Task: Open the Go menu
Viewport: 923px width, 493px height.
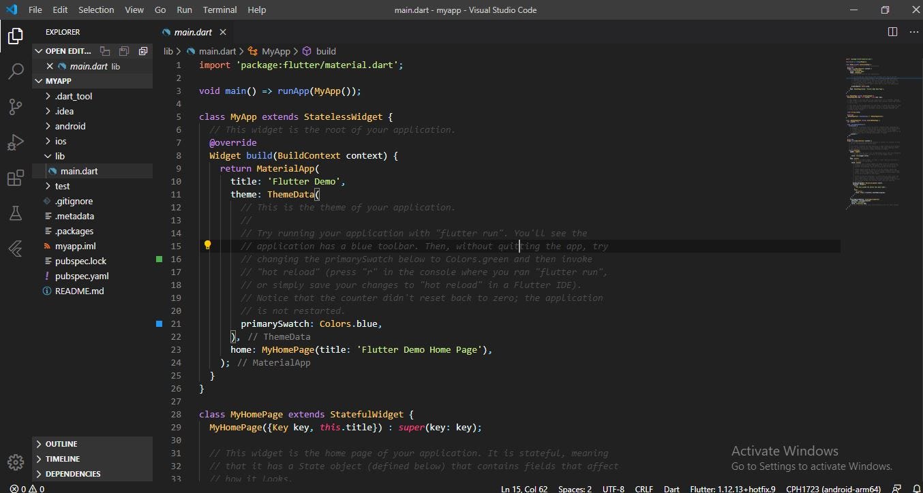Action: click(x=160, y=10)
